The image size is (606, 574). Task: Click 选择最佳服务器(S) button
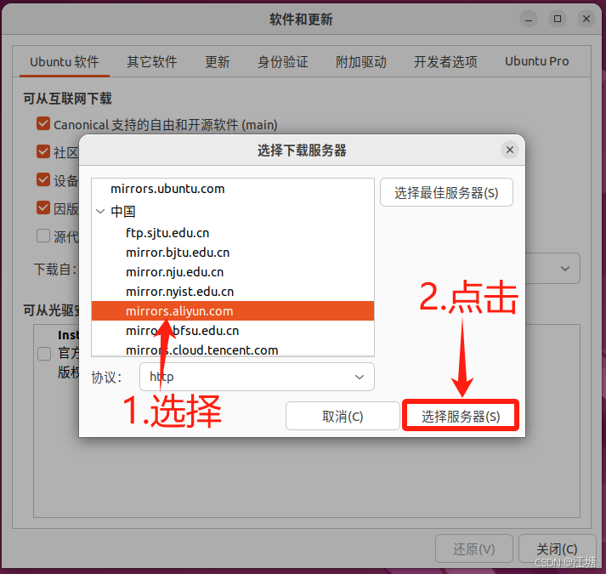pyautogui.click(x=446, y=192)
